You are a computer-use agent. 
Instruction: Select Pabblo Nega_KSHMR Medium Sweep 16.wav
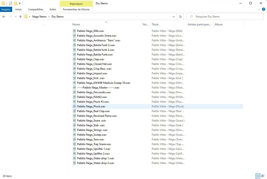click(104, 83)
